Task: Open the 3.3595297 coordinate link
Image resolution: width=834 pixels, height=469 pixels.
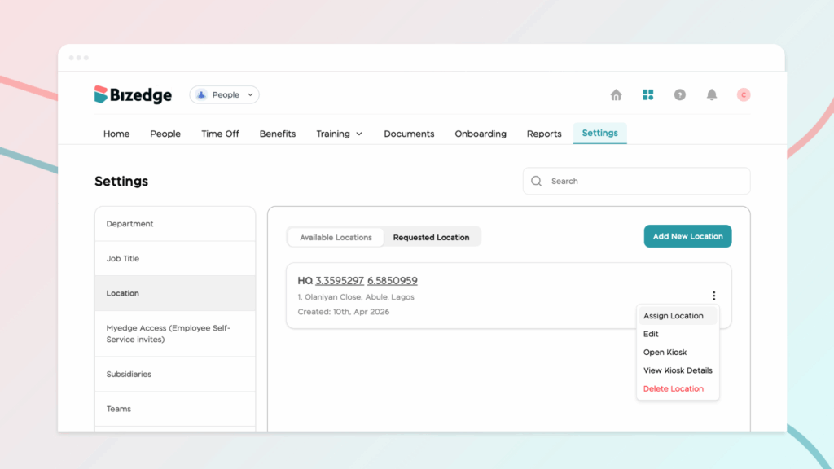Action: pos(340,281)
